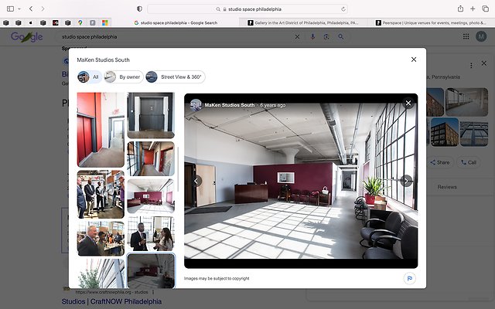This screenshot has width=495, height=309.
Task: Report this photo using the flag icon
Action: (408, 278)
